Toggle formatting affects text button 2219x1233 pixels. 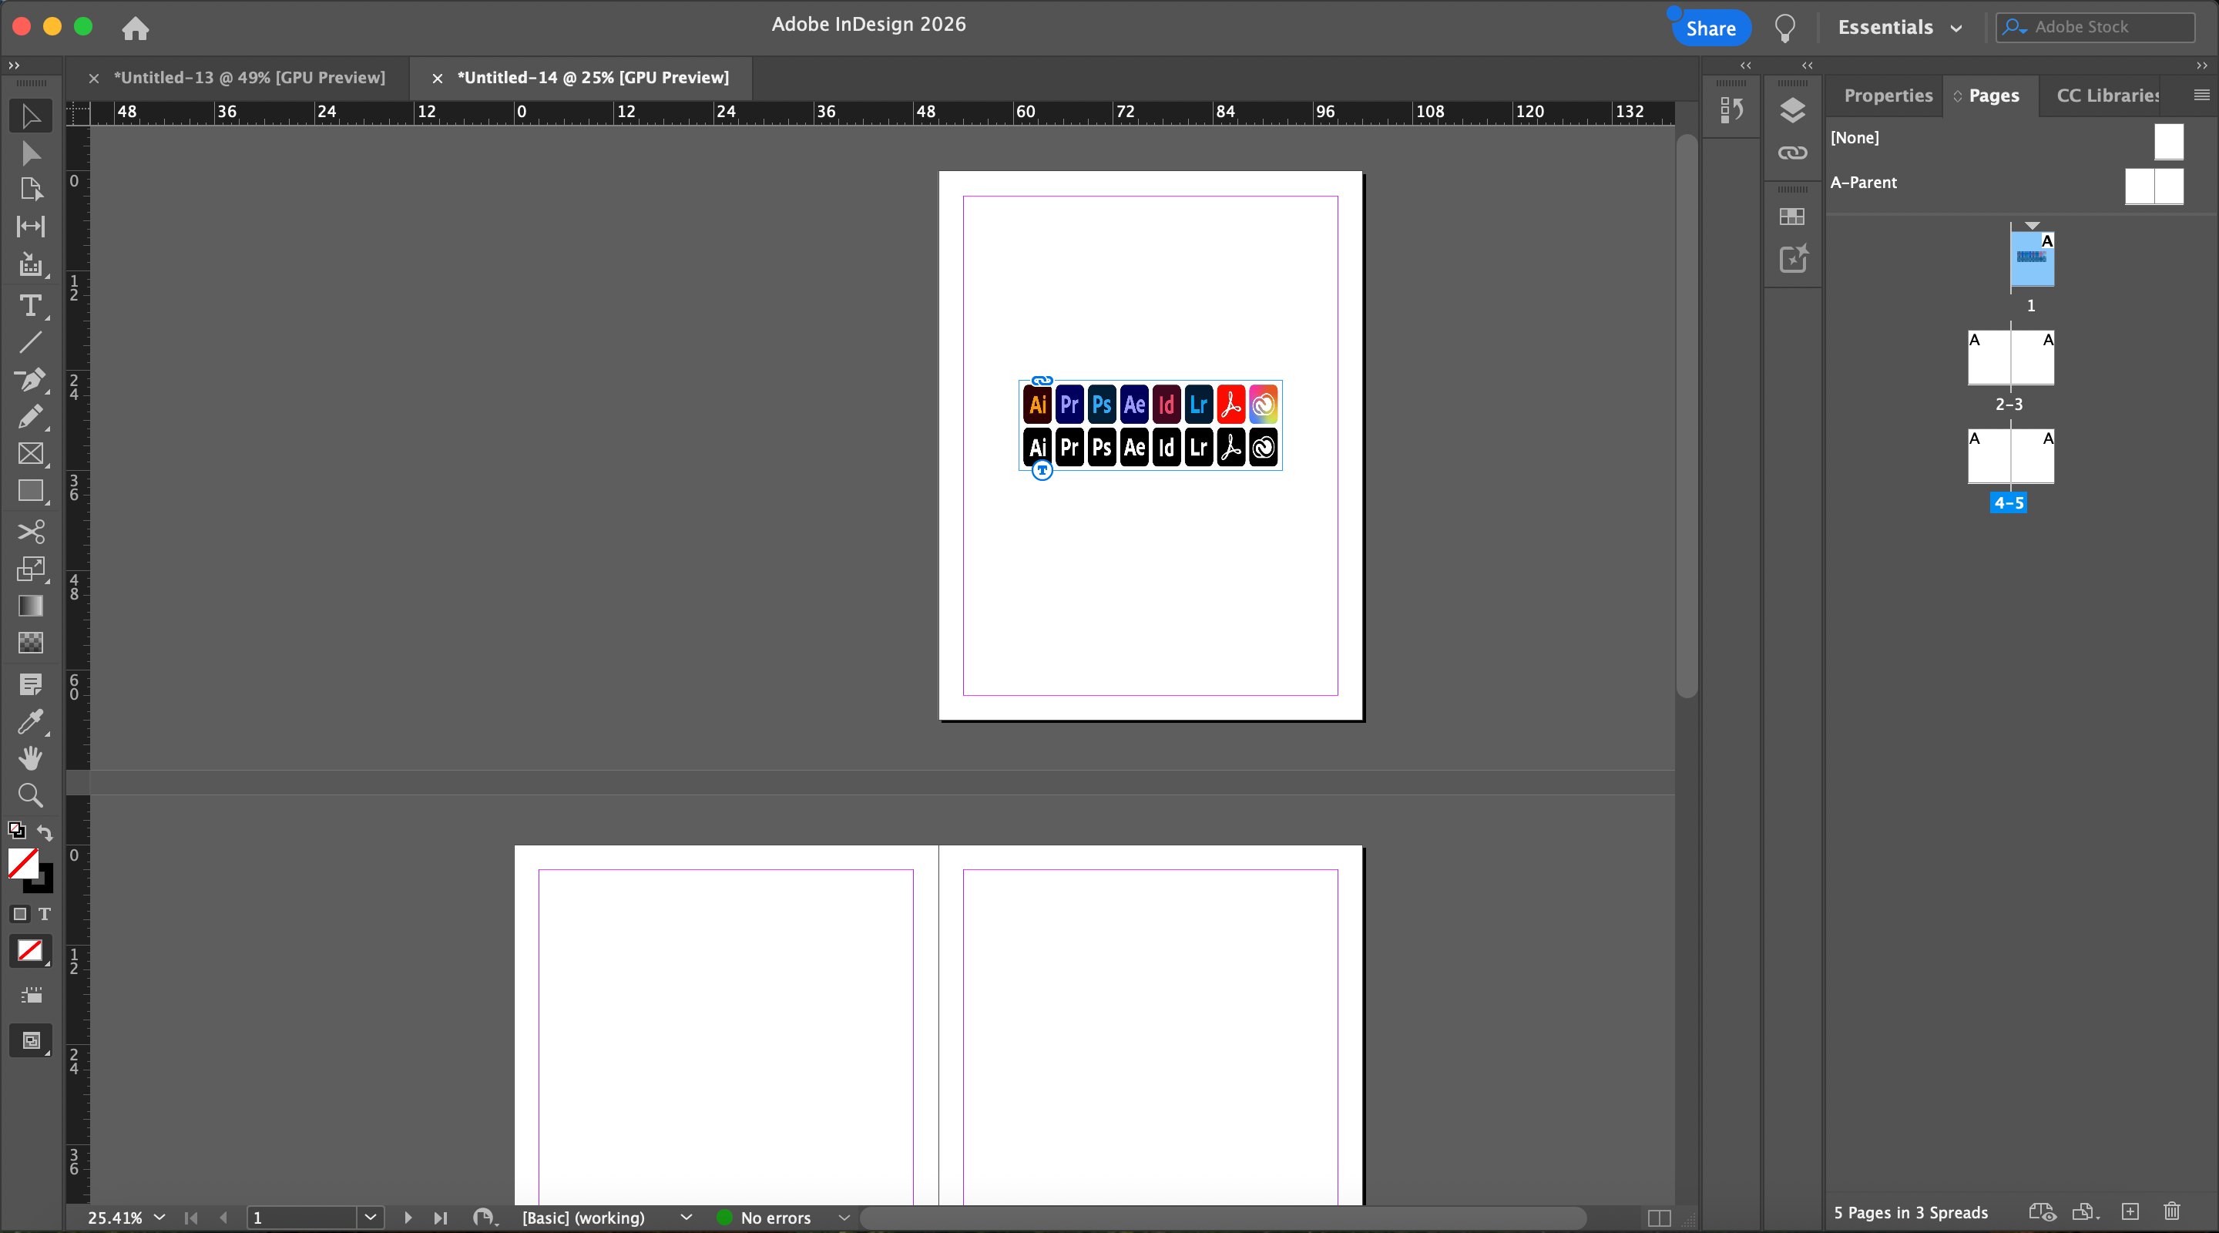tap(45, 914)
